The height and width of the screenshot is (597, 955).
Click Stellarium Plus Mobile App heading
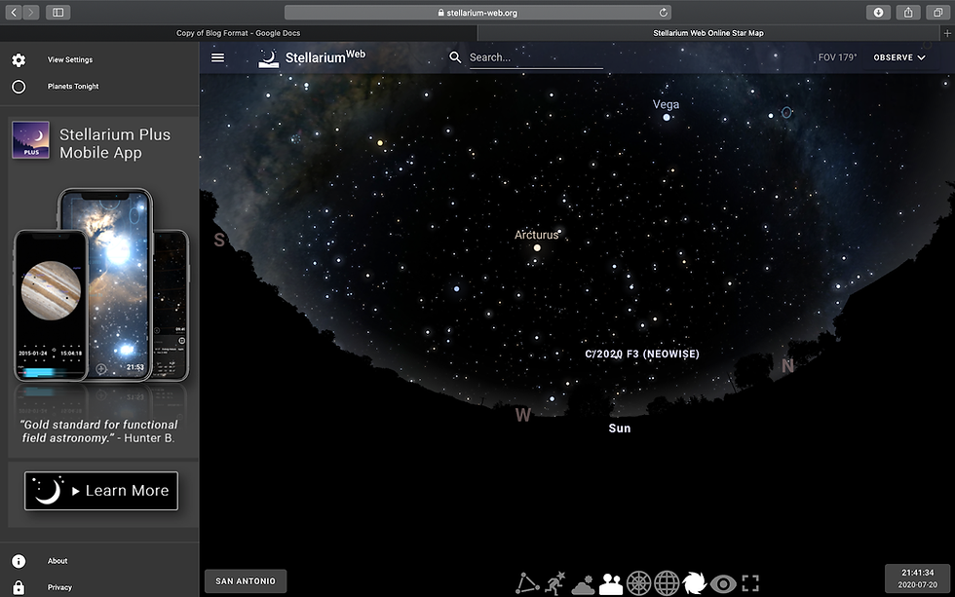[x=115, y=143]
